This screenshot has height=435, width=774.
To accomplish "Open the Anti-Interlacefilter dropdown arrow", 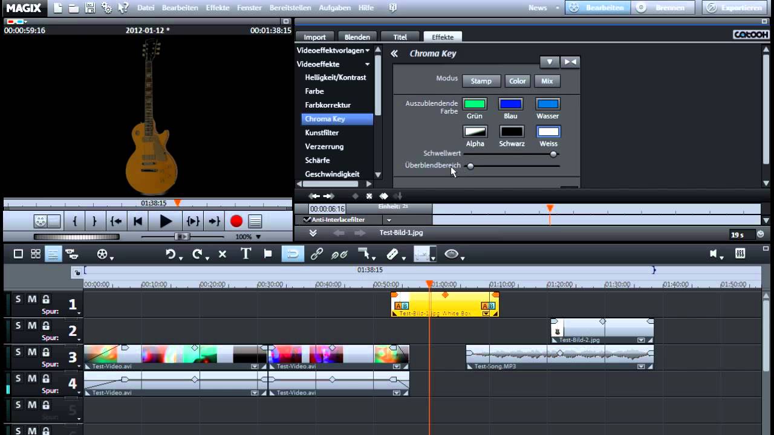I will [x=389, y=220].
